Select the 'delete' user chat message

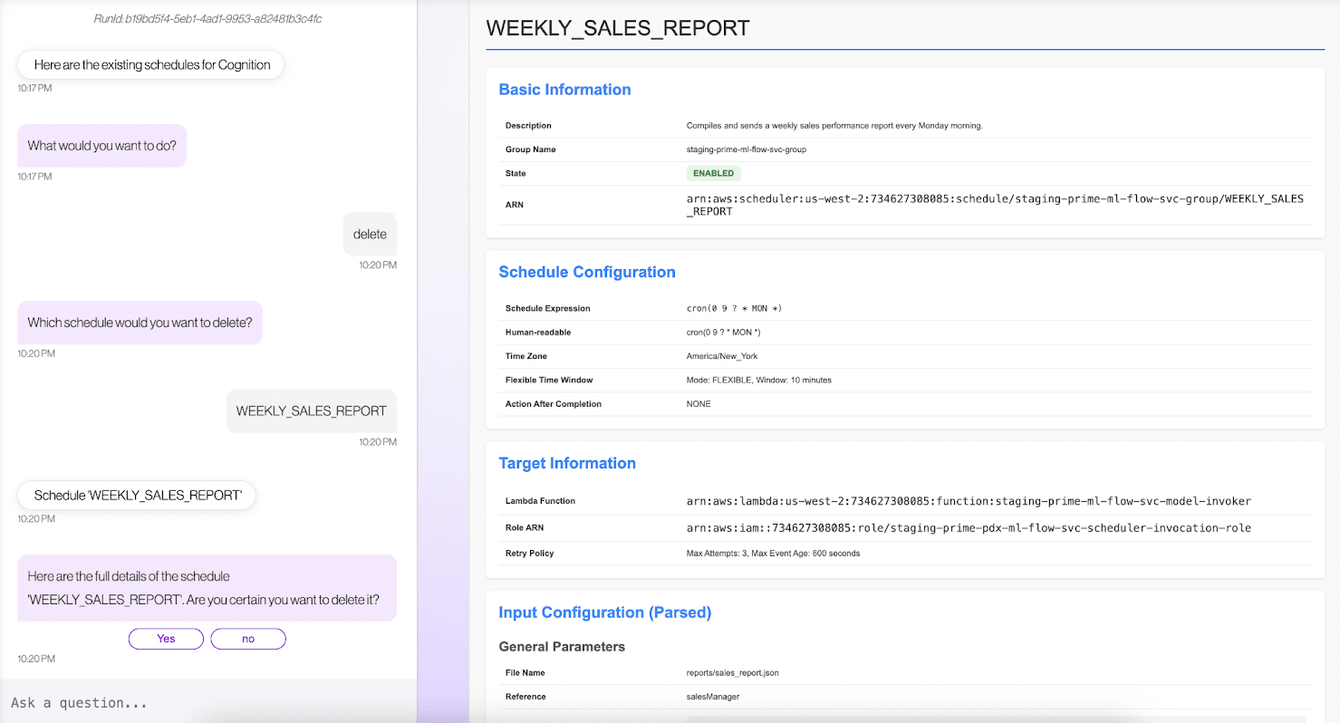coord(370,235)
